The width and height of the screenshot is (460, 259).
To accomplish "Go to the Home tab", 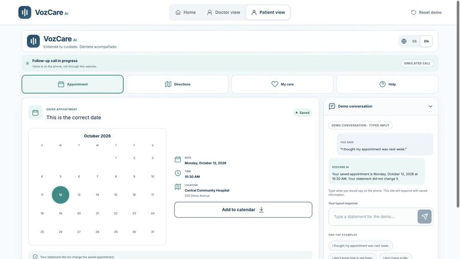I will point(185,13).
